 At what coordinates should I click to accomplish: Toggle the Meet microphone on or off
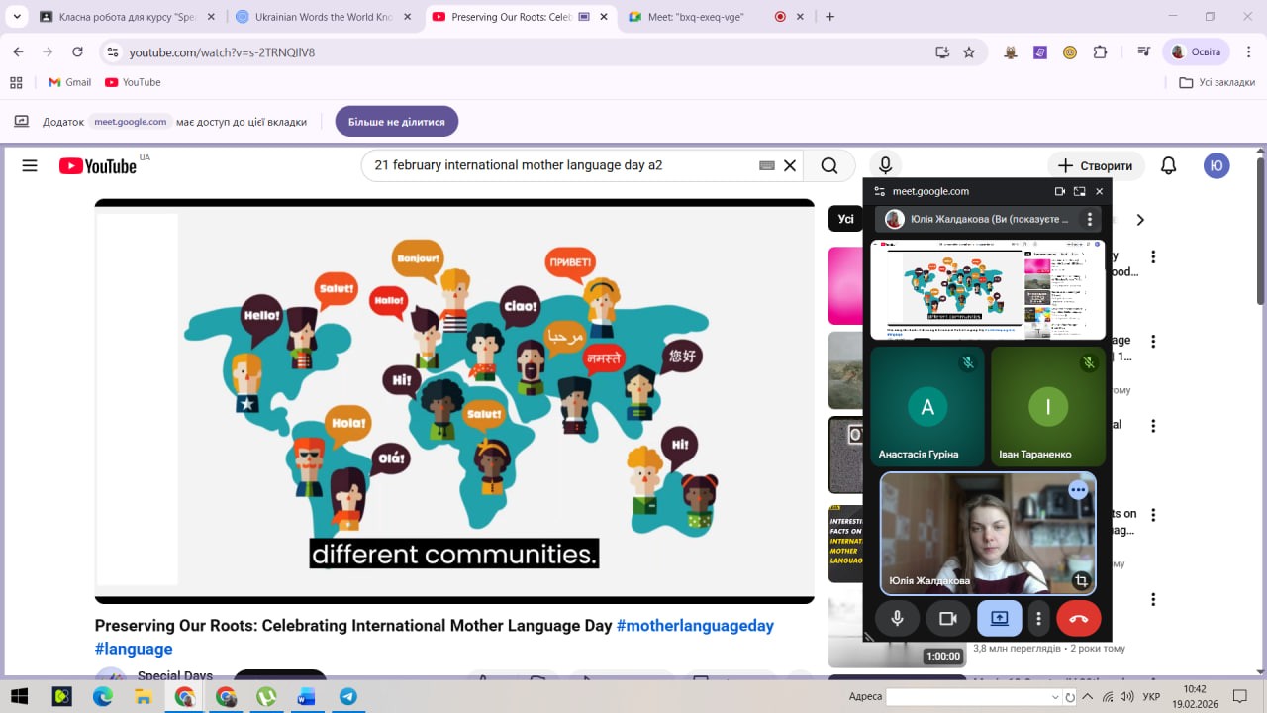pyautogui.click(x=897, y=619)
